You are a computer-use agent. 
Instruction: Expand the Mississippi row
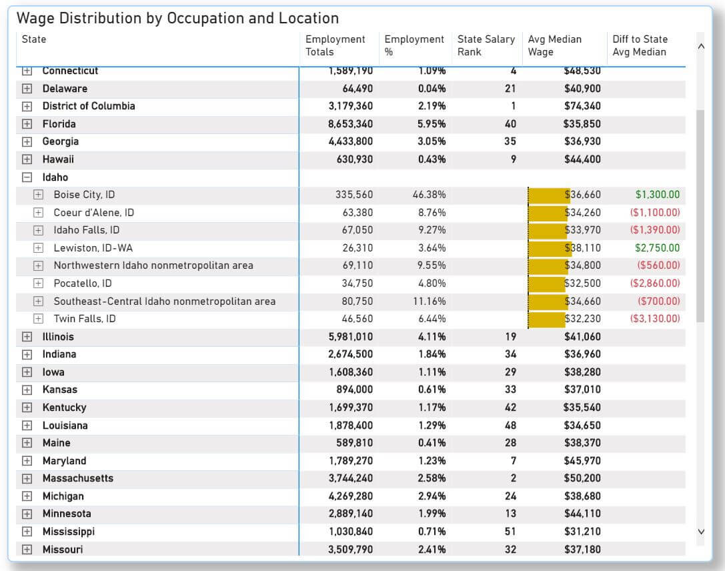(27, 532)
